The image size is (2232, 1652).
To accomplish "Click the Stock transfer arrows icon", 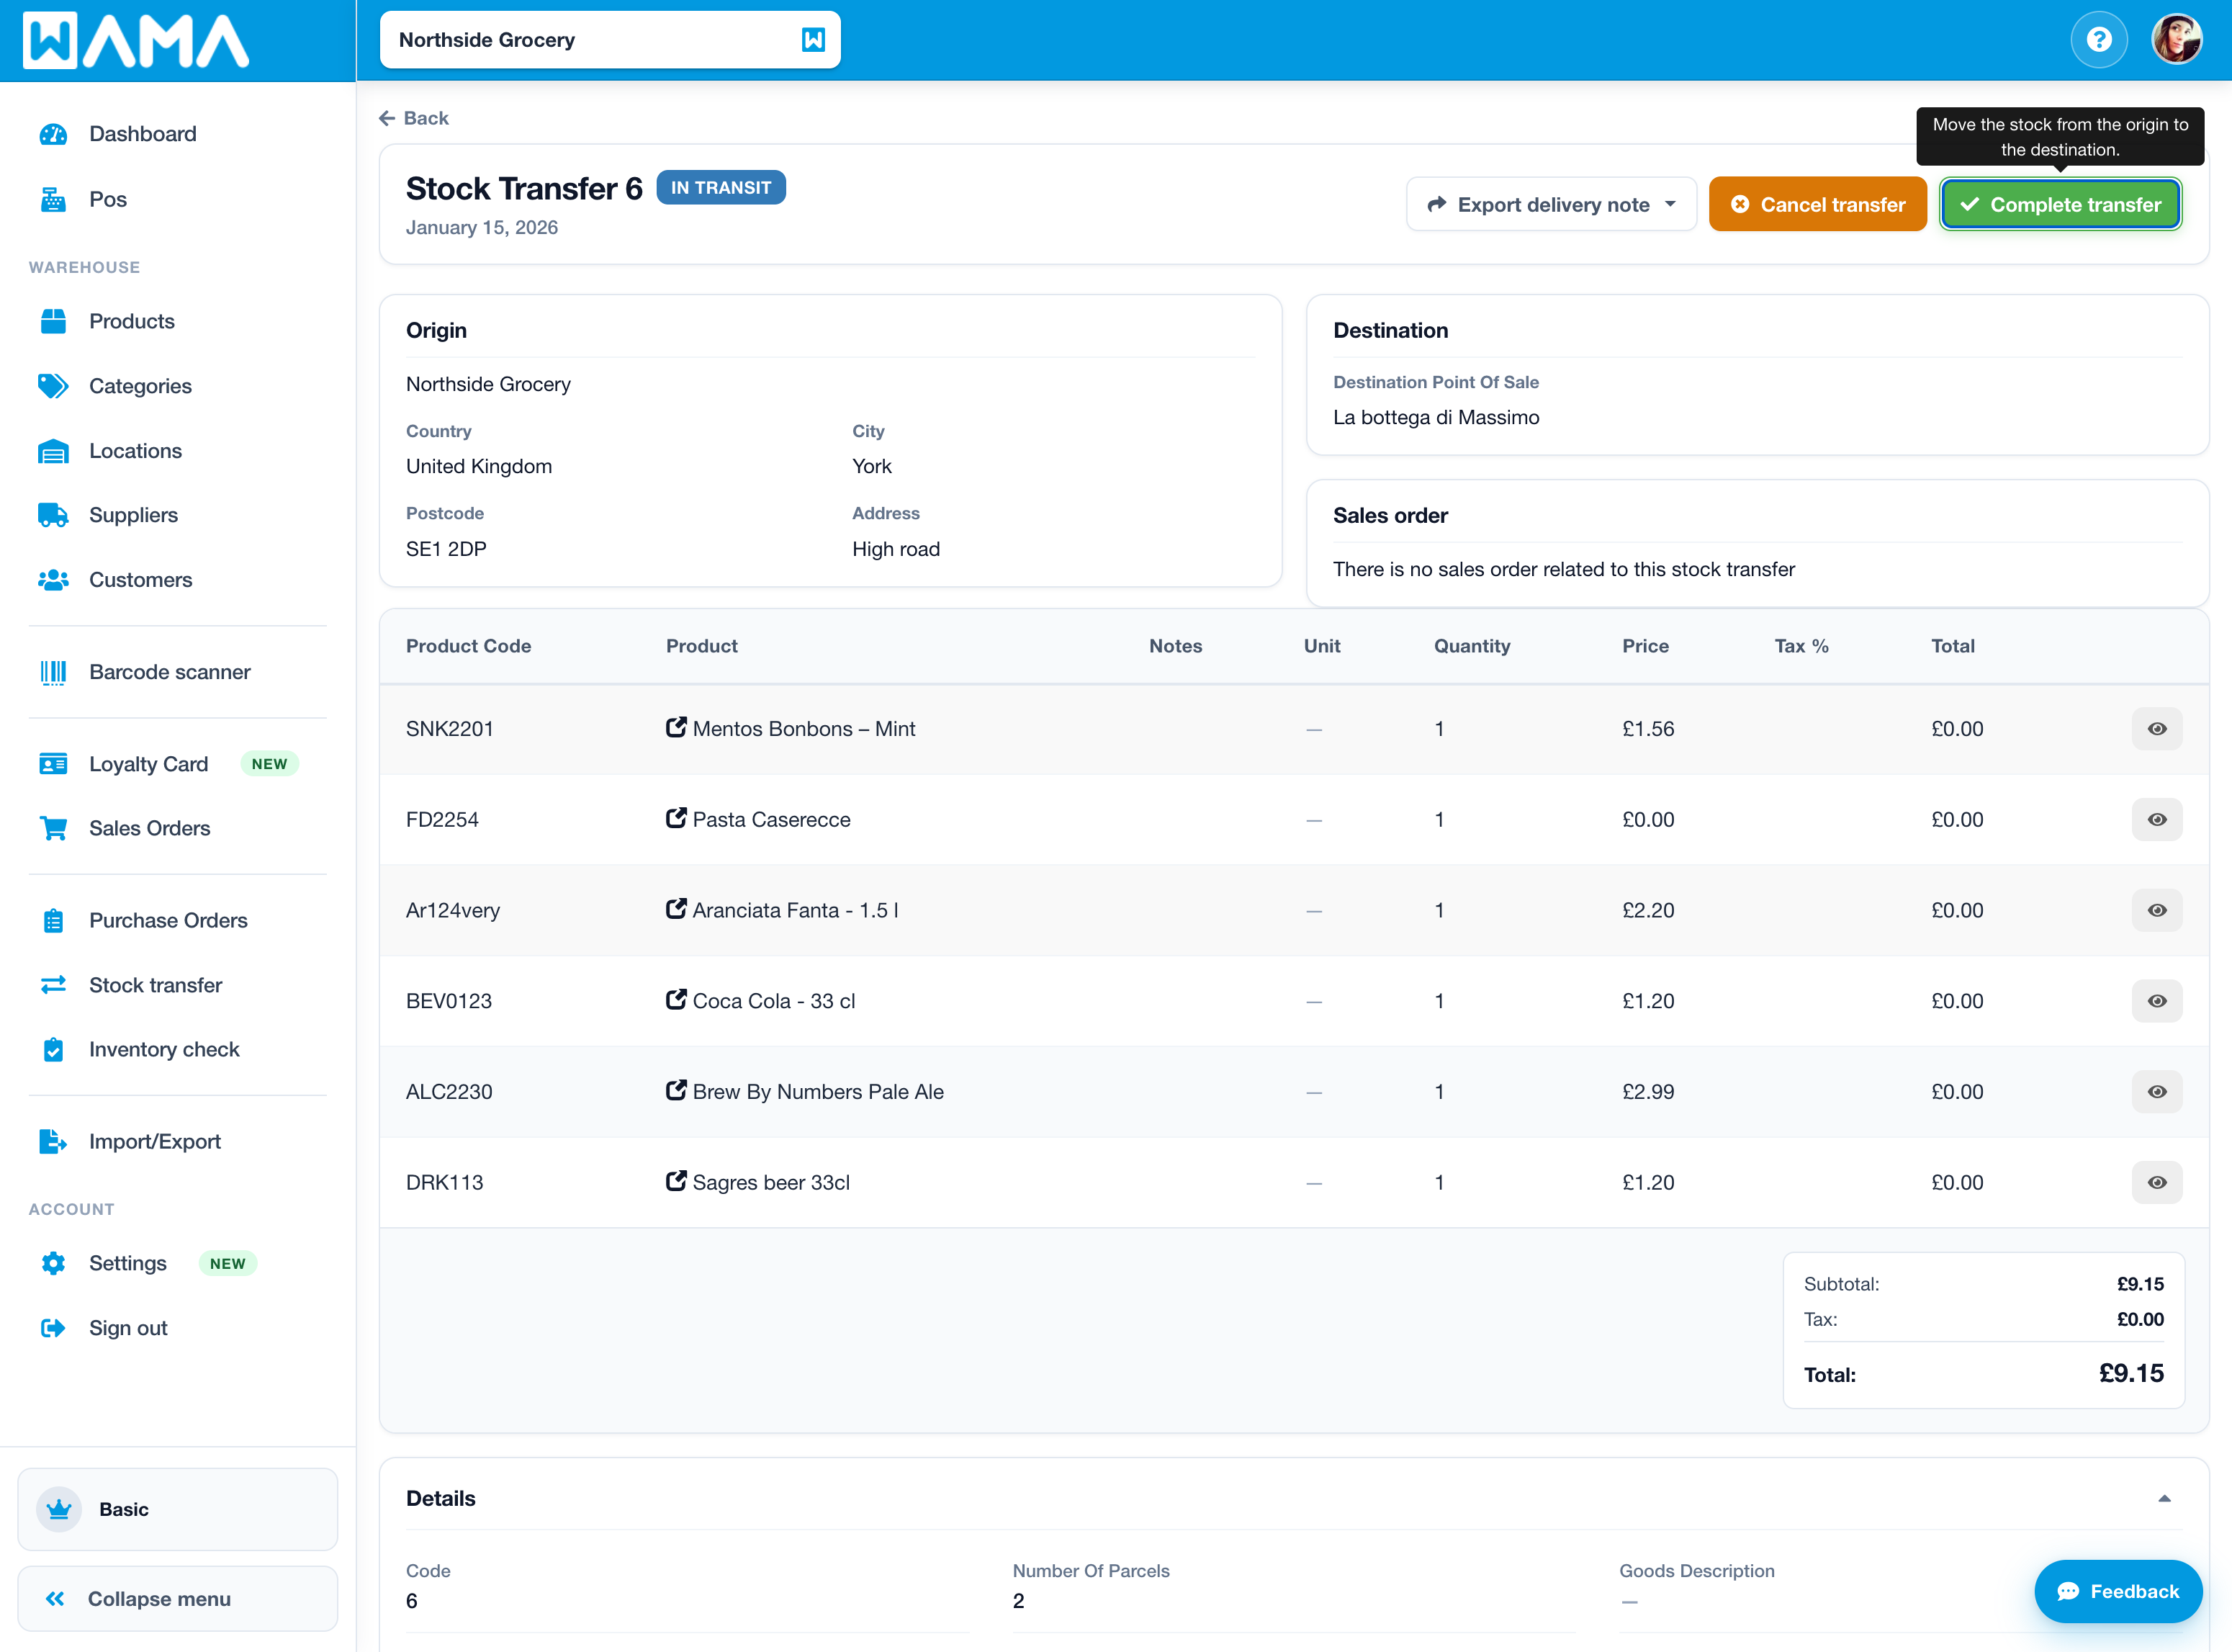I will (53, 985).
